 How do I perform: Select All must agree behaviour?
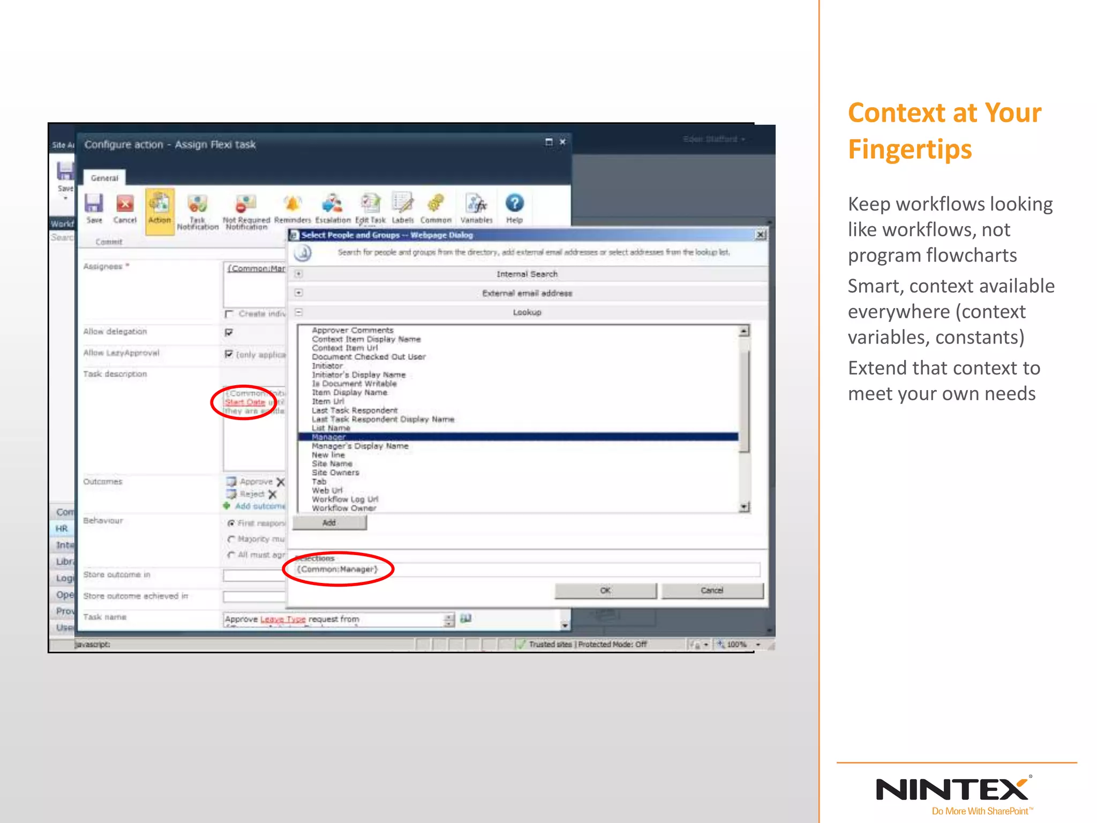(x=231, y=555)
